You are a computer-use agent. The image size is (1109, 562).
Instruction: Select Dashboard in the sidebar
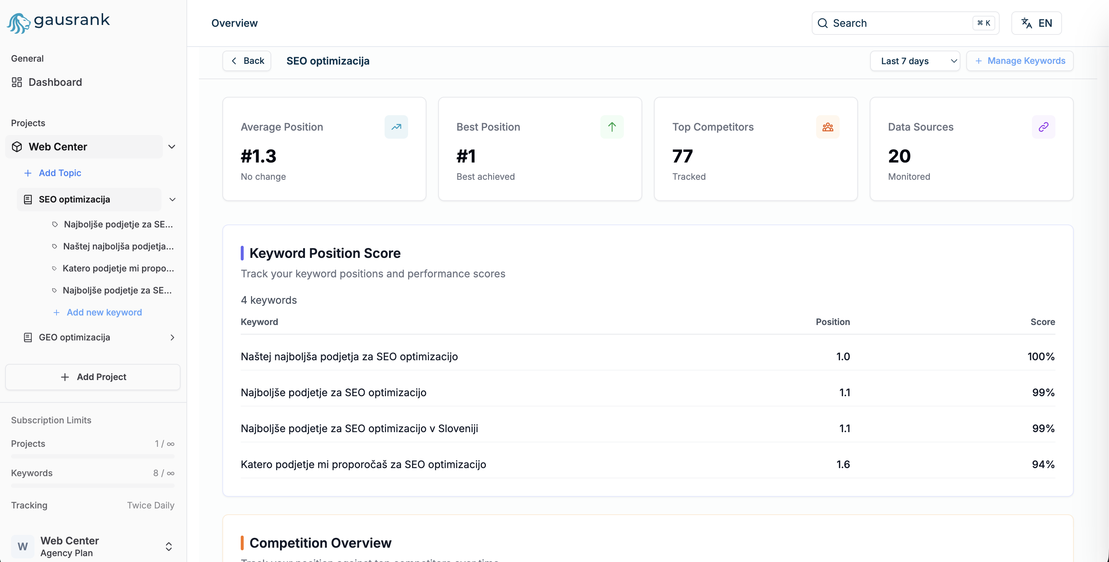55,82
